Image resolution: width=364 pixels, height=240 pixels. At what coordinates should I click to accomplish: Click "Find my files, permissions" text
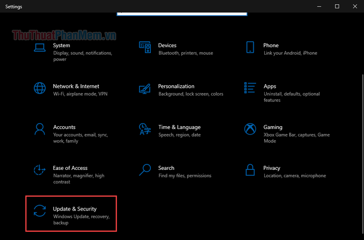pyautogui.click(x=185, y=176)
